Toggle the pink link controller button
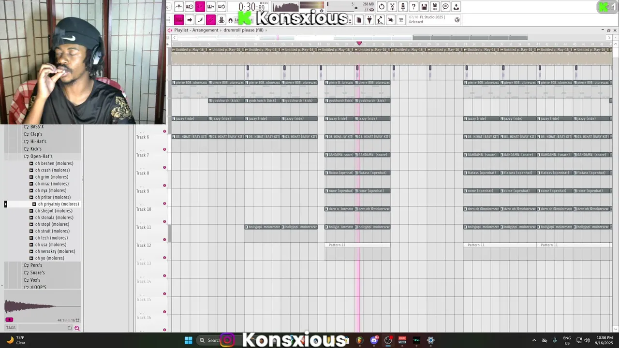The image size is (619, 348). coord(211,20)
